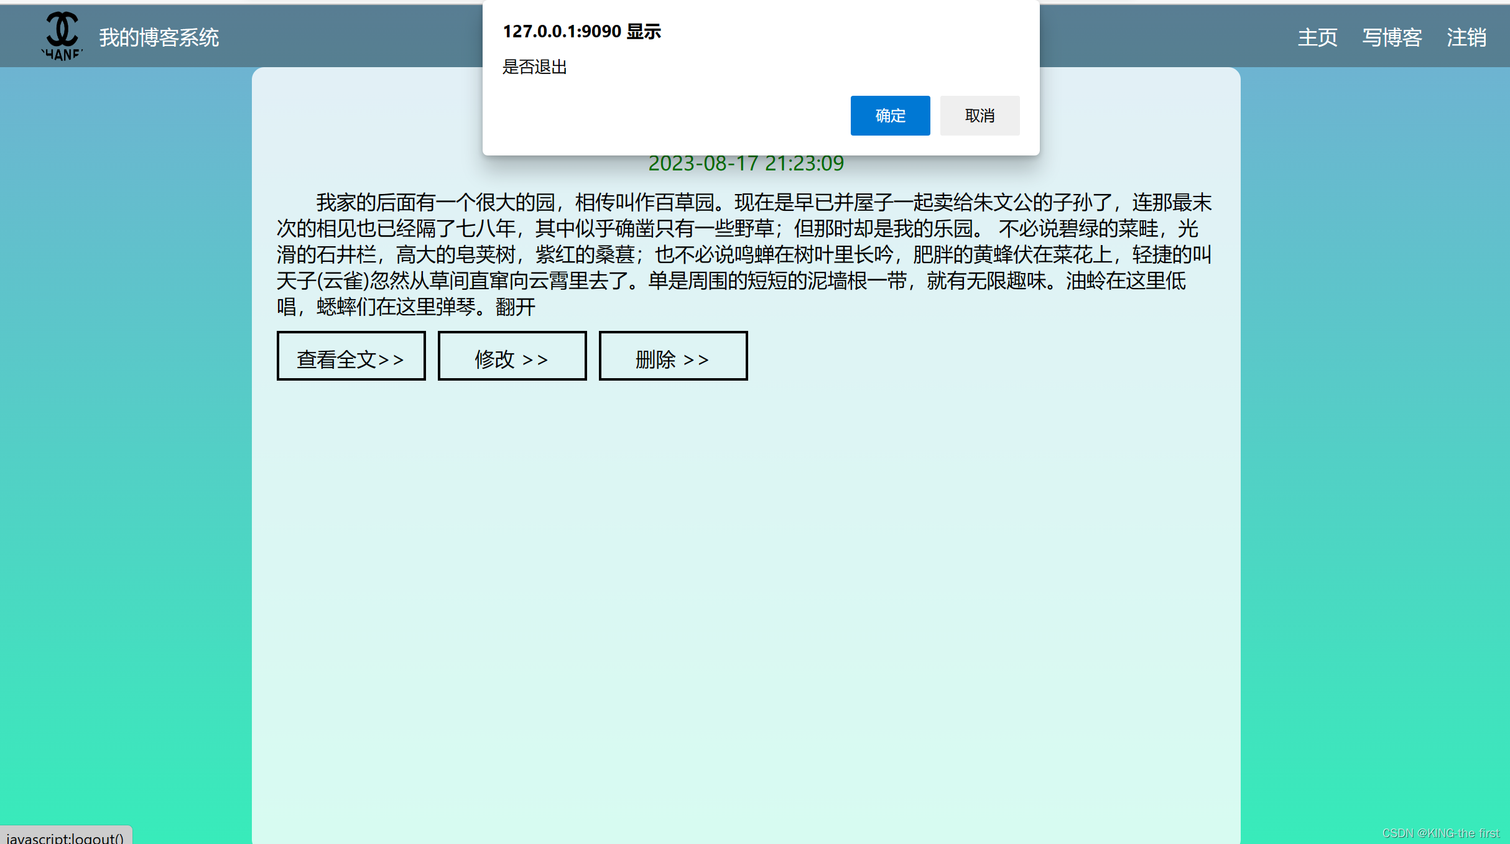Click the site title 我的博客系统
This screenshot has height=844, width=1510.
click(x=159, y=39)
